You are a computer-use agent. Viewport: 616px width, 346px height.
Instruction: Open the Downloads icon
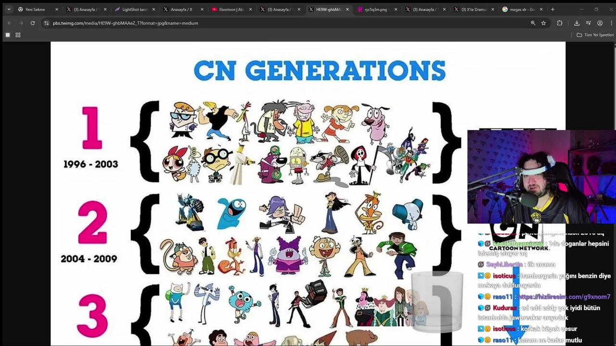pyautogui.click(x=577, y=23)
